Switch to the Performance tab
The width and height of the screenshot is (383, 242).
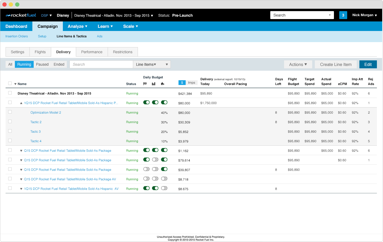[x=92, y=52]
